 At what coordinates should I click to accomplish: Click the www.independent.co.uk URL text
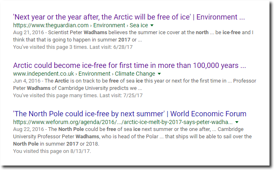[x=44, y=74]
